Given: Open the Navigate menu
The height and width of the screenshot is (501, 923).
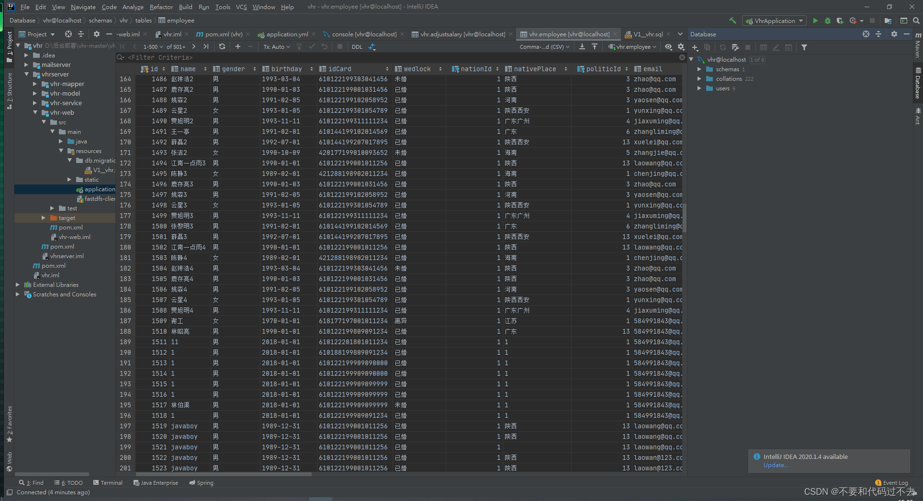Looking at the screenshot, I should (83, 7).
